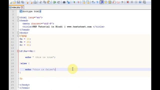Zoom in using the toolbar icon
Image resolution: width=160 pixels, height=90 pixels.
point(74,2)
